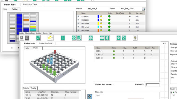Click the yellow rotate arrows icon
This screenshot has height=99, width=177.
pyautogui.click(x=50, y=38)
